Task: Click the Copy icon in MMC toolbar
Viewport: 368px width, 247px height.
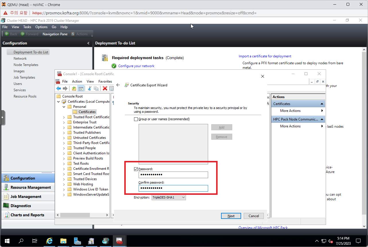Action: [96, 88]
